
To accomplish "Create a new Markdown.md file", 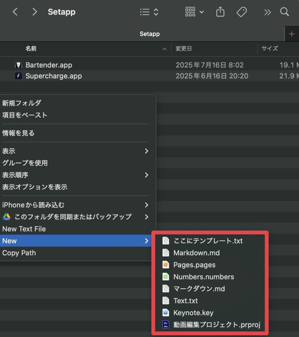I will pos(210,253).
